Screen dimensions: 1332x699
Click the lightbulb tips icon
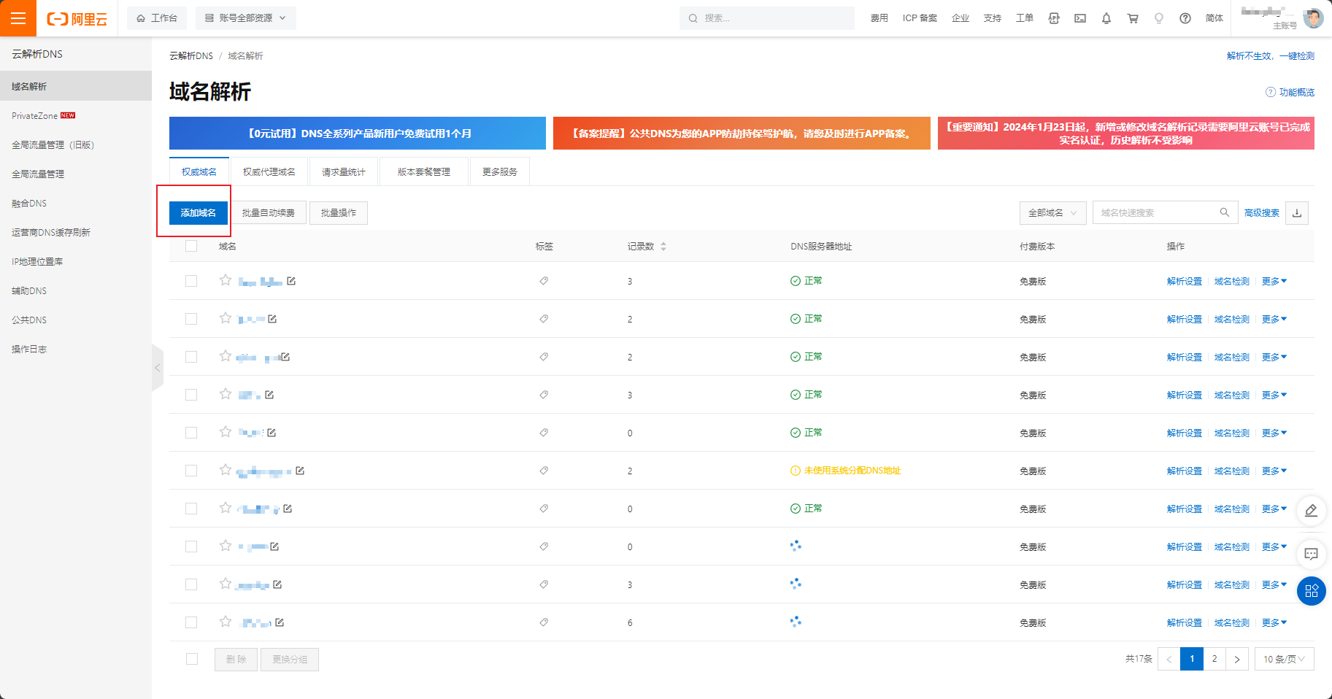tap(1159, 18)
